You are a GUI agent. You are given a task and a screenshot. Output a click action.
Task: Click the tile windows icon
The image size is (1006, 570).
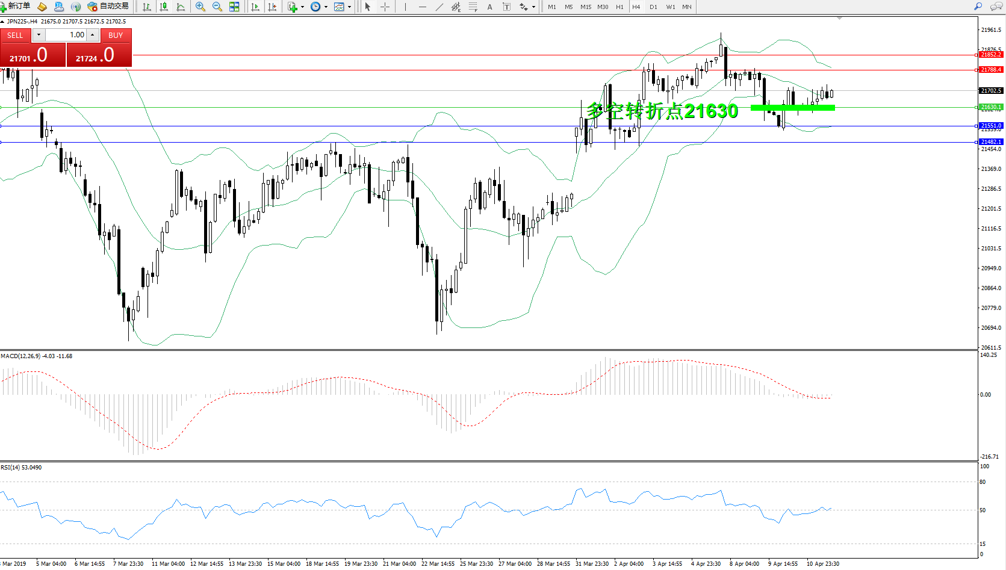point(234,7)
